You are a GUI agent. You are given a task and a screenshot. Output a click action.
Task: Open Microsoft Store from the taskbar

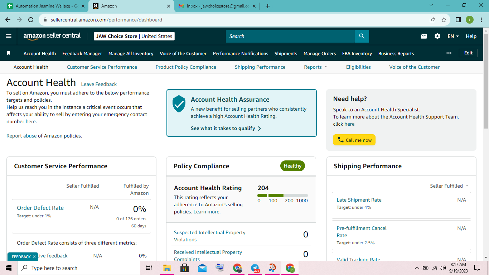[184, 268]
